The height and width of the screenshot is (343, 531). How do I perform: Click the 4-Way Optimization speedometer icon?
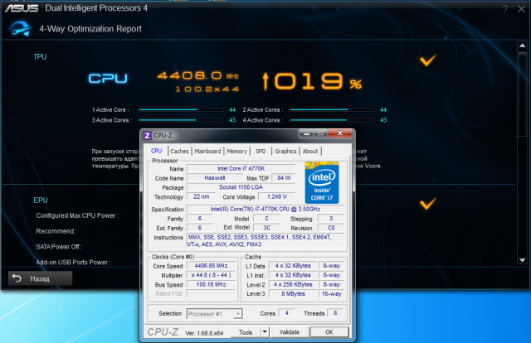pyautogui.click(x=20, y=29)
